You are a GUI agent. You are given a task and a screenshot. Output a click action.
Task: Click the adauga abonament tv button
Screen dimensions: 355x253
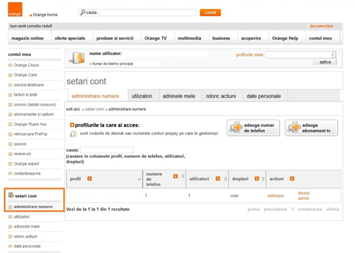(x=311, y=128)
